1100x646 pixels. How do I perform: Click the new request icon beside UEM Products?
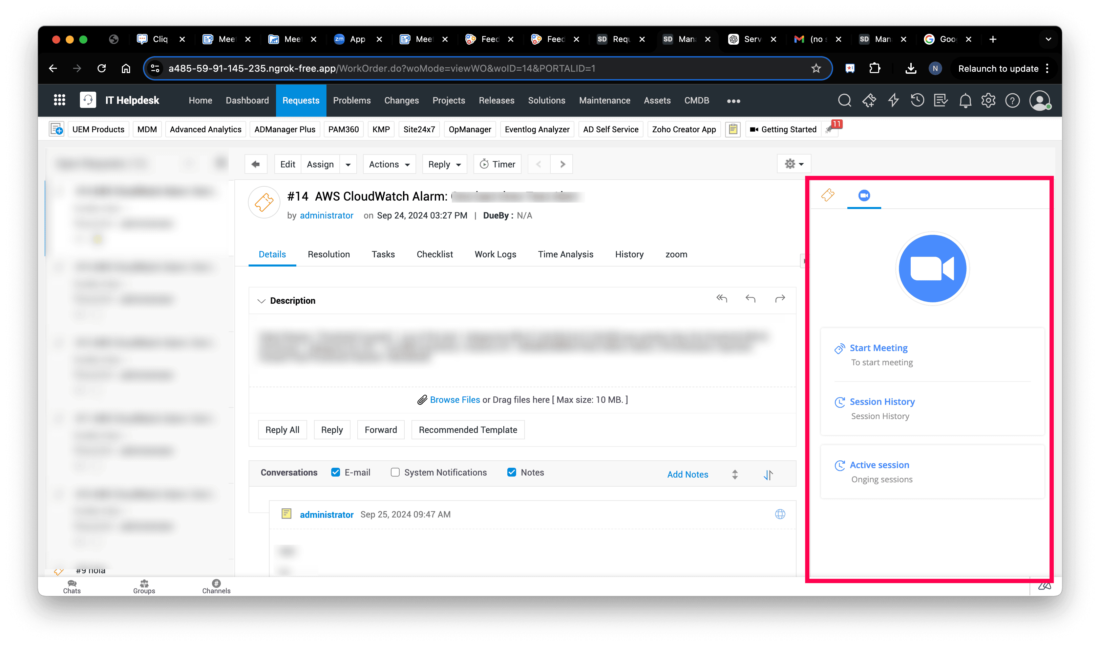57,129
